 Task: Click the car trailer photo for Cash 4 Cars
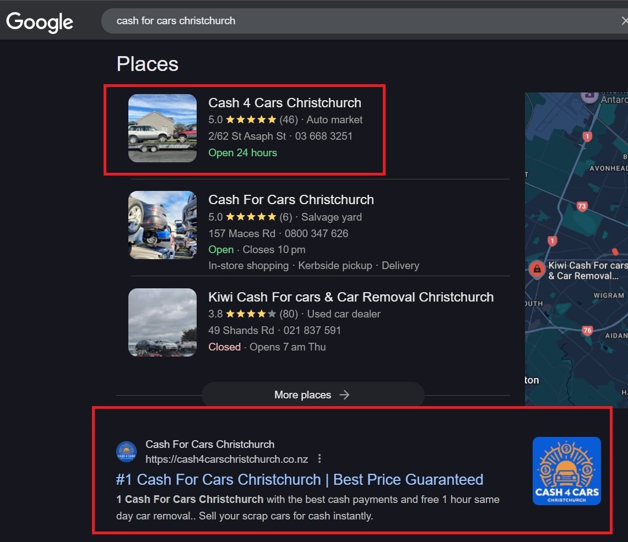coord(163,128)
